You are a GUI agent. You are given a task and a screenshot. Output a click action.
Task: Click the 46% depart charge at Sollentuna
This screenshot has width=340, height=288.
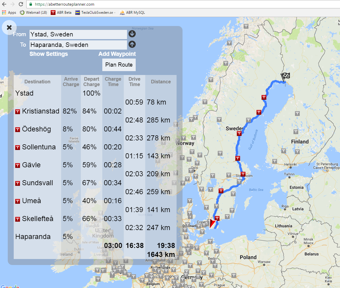[89, 147]
